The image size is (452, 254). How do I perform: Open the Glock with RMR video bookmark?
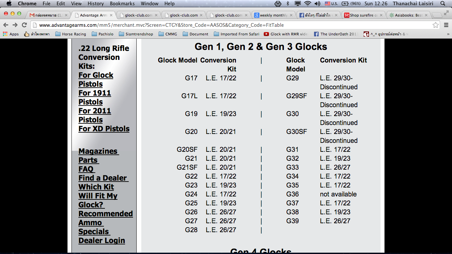coord(286,34)
